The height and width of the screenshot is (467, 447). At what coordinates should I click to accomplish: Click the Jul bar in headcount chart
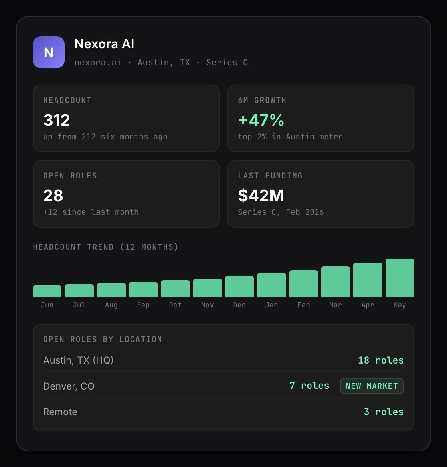point(79,291)
